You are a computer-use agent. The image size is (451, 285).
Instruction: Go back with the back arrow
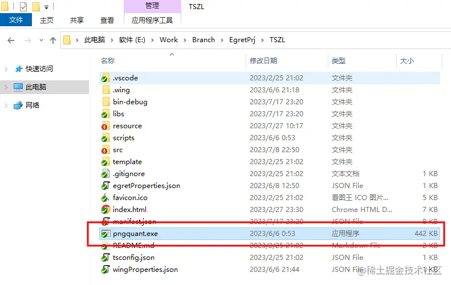11,40
